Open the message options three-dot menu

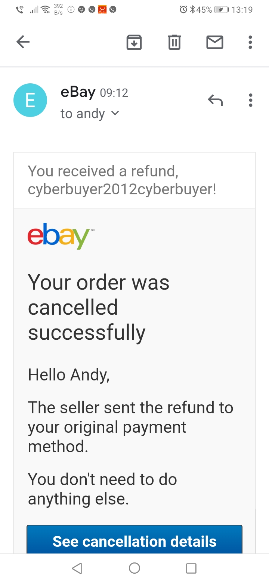pos(250,100)
